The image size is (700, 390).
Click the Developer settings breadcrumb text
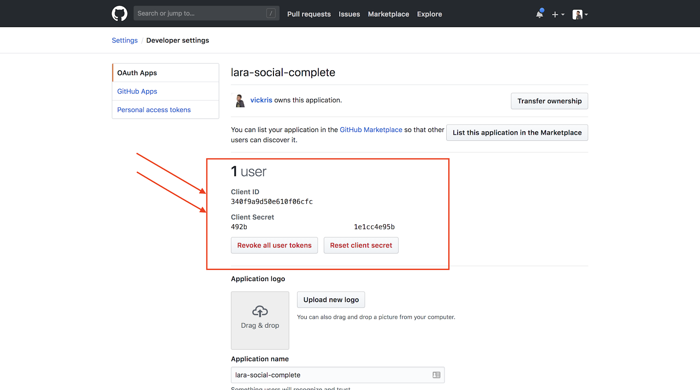click(x=178, y=40)
